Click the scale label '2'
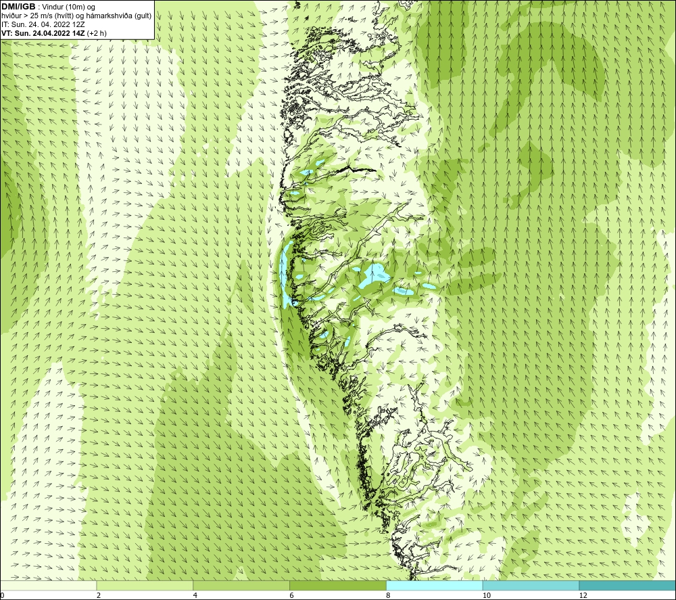The image size is (676, 600). 99,595
